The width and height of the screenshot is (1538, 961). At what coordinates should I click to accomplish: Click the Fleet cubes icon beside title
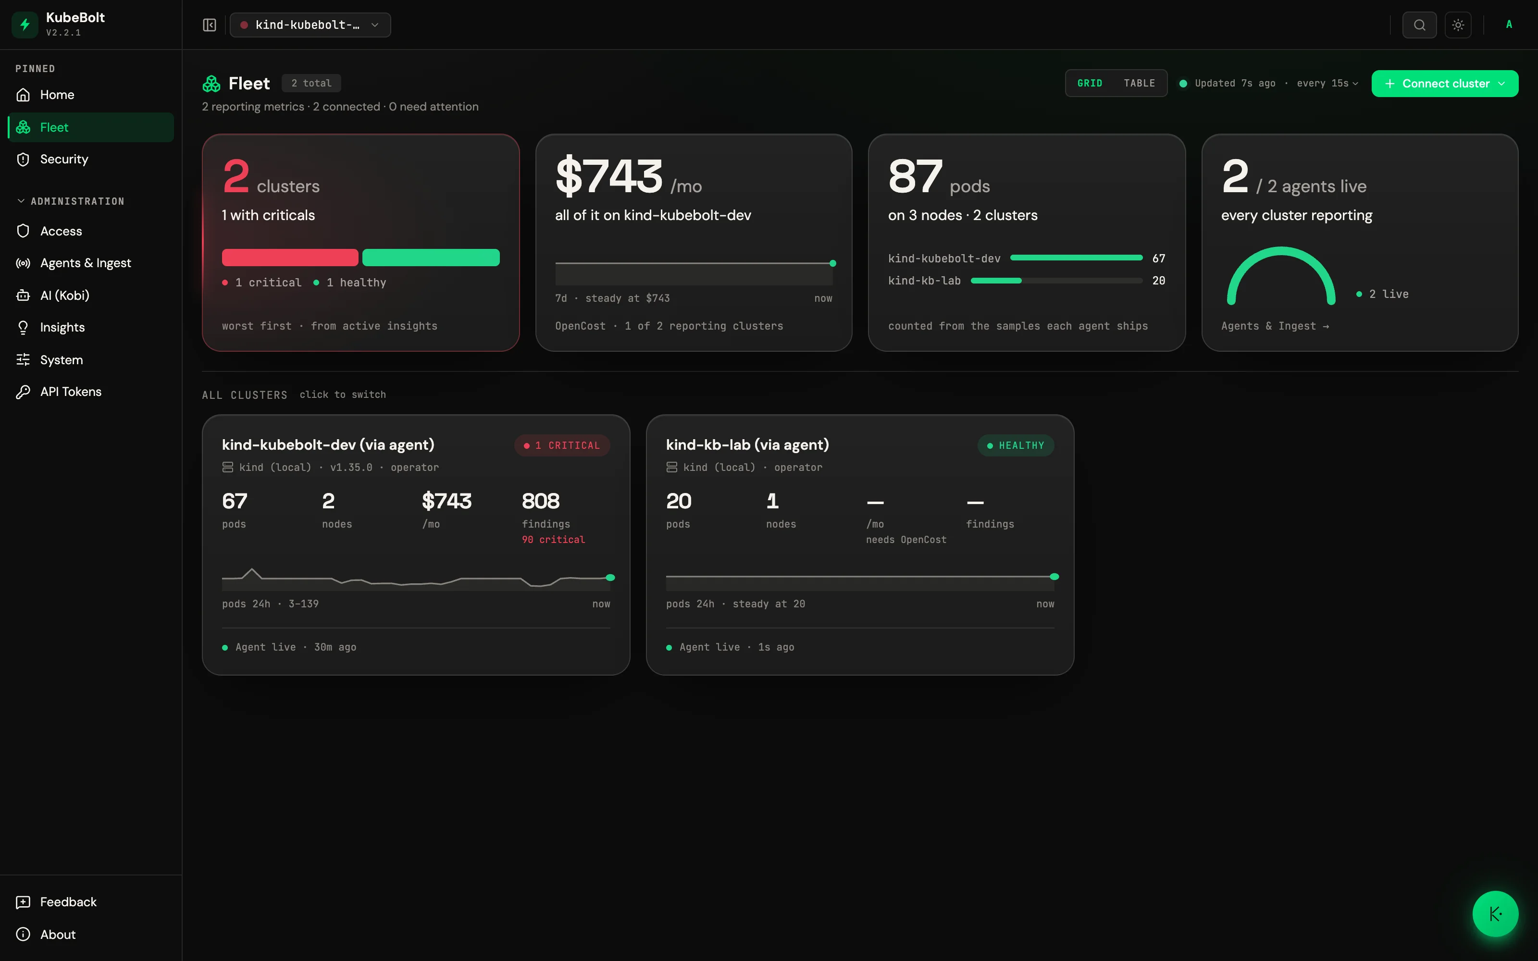tap(211, 83)
